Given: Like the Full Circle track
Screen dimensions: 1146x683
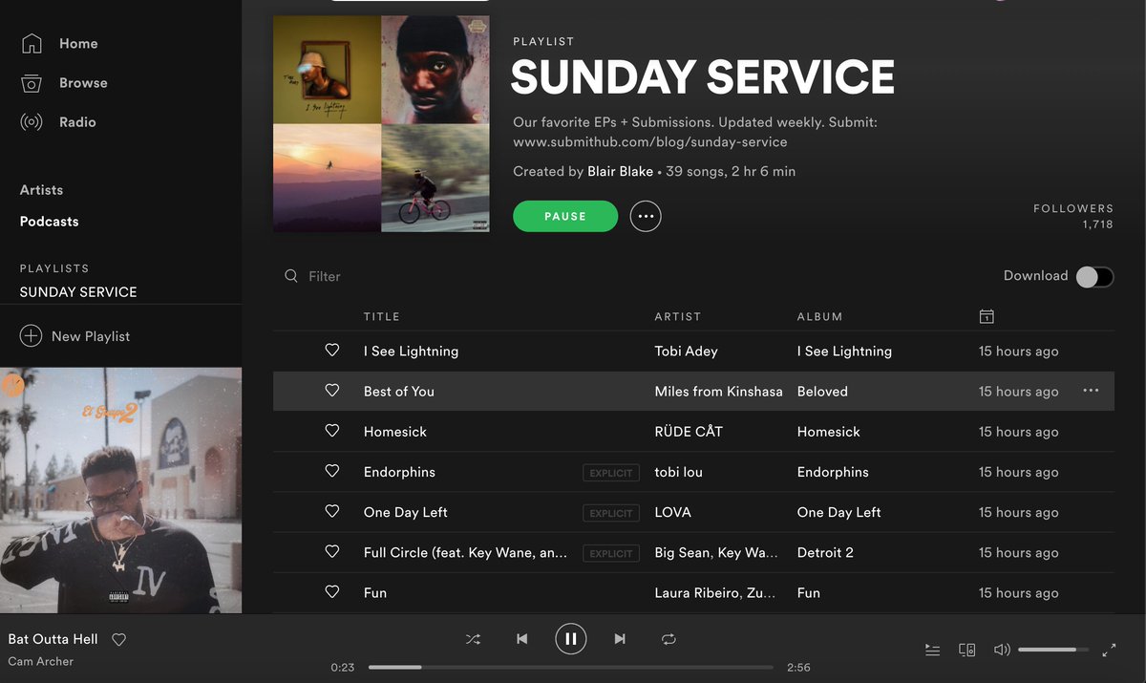Looking at the screenshot, I should (x=332, y=552).
